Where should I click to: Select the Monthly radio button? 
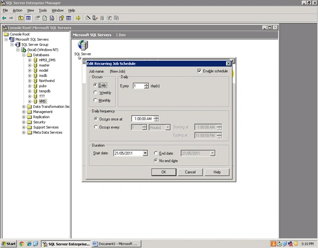[x=95, y=100]
